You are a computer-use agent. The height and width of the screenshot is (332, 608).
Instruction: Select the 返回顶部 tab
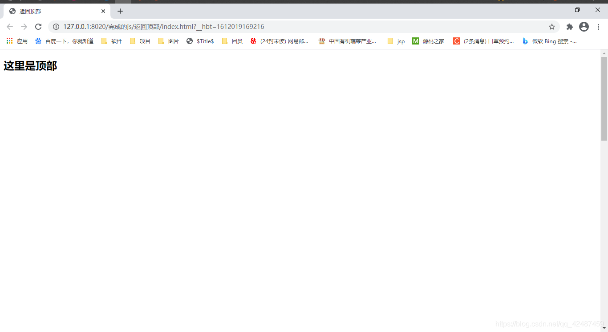click(57, 11)
